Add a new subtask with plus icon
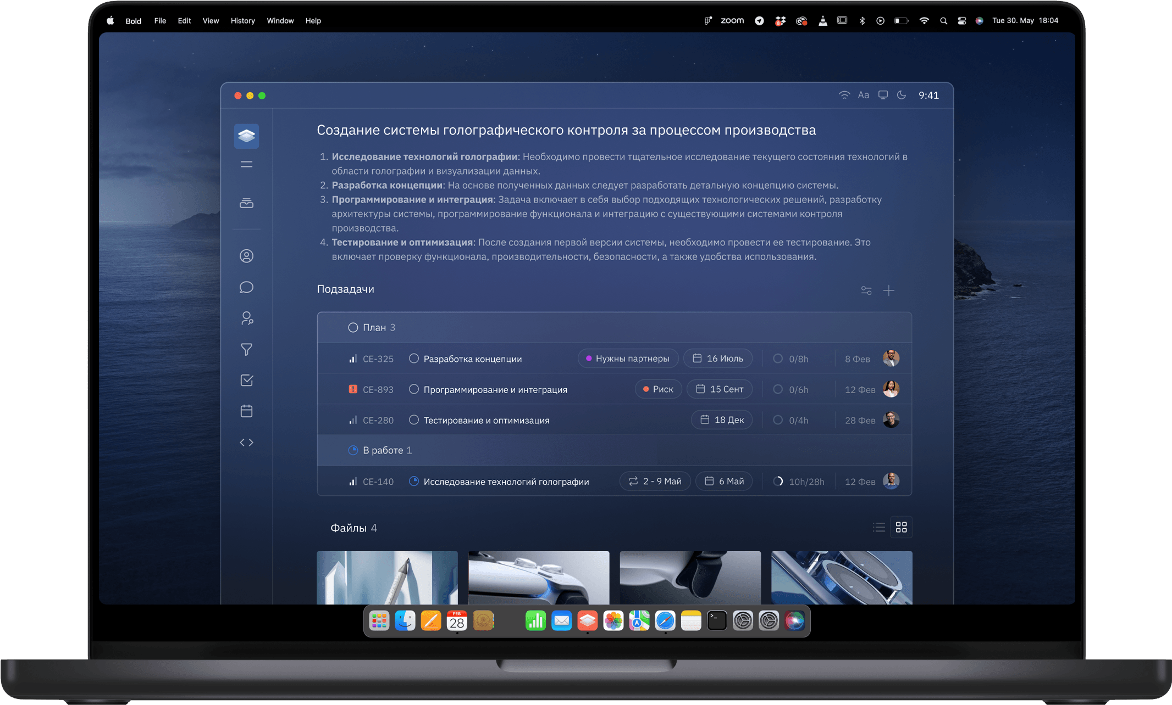Image resolution: width=1172 pixels, height=705 pixels. 889,290
